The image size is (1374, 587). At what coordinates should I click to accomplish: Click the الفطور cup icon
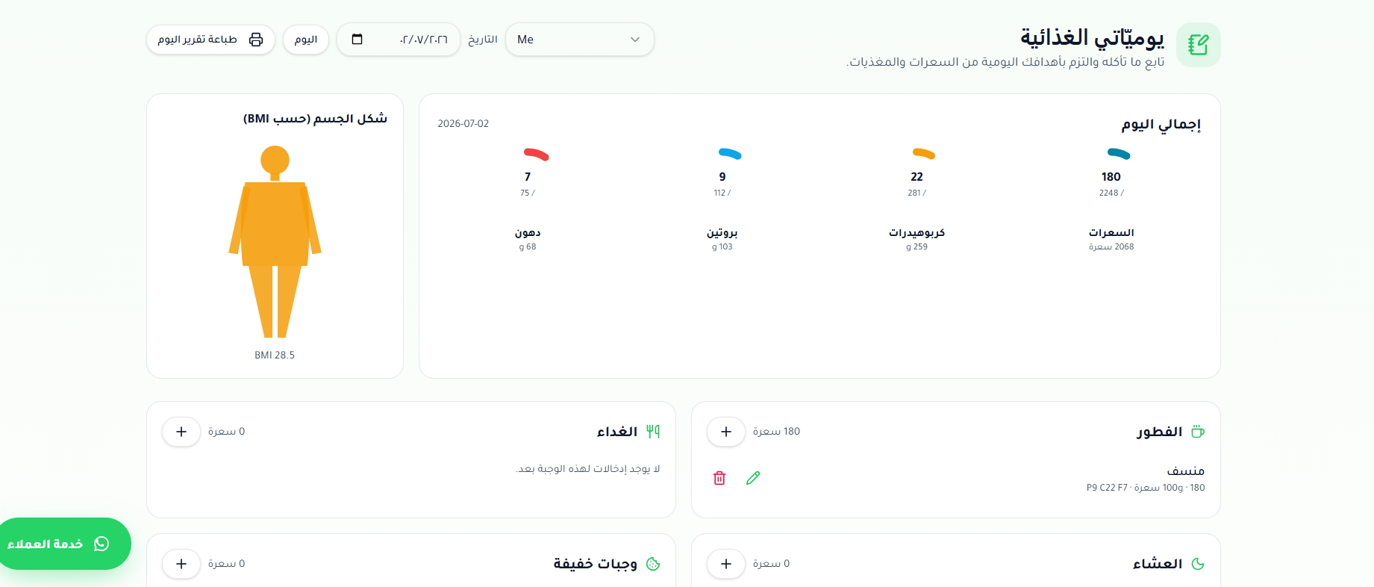point(1198,432)
